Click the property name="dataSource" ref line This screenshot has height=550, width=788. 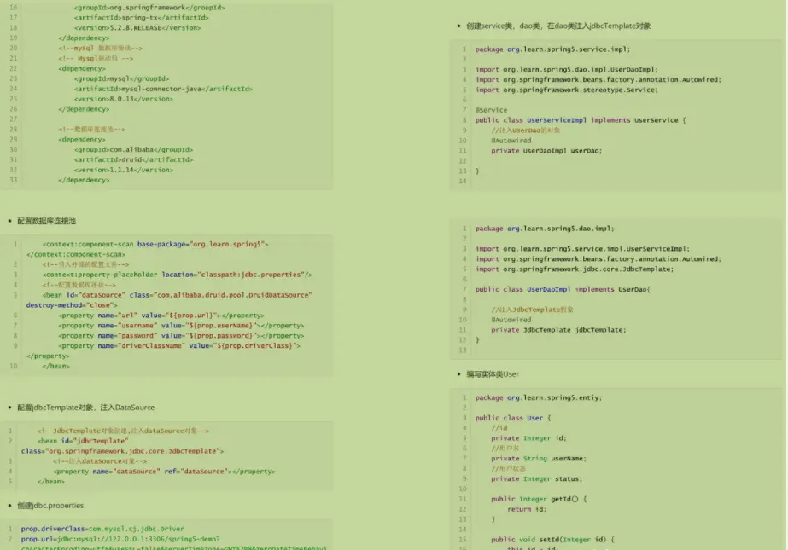click(164, 472)
